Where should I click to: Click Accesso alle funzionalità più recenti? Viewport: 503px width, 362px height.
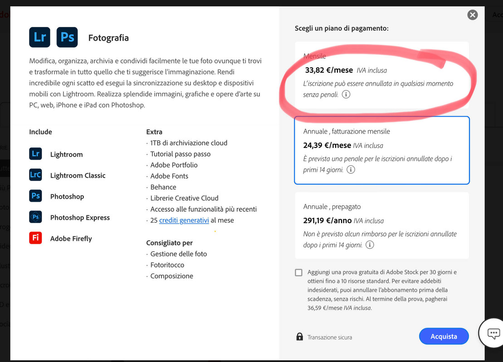tap(203, 209)
